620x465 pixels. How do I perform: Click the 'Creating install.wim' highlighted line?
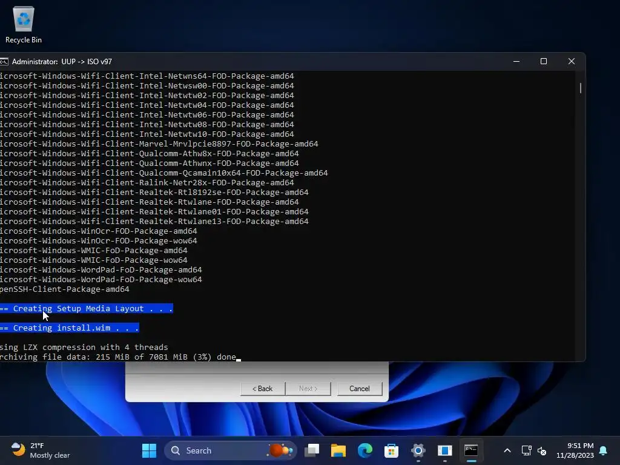click(69, 328)
